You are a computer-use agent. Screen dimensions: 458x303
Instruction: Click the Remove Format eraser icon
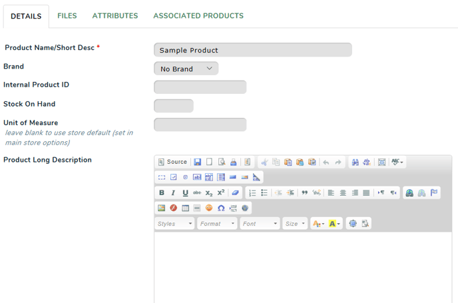235,193
